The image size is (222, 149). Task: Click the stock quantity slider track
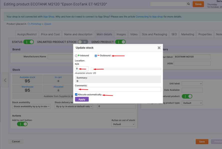(126, 69)
